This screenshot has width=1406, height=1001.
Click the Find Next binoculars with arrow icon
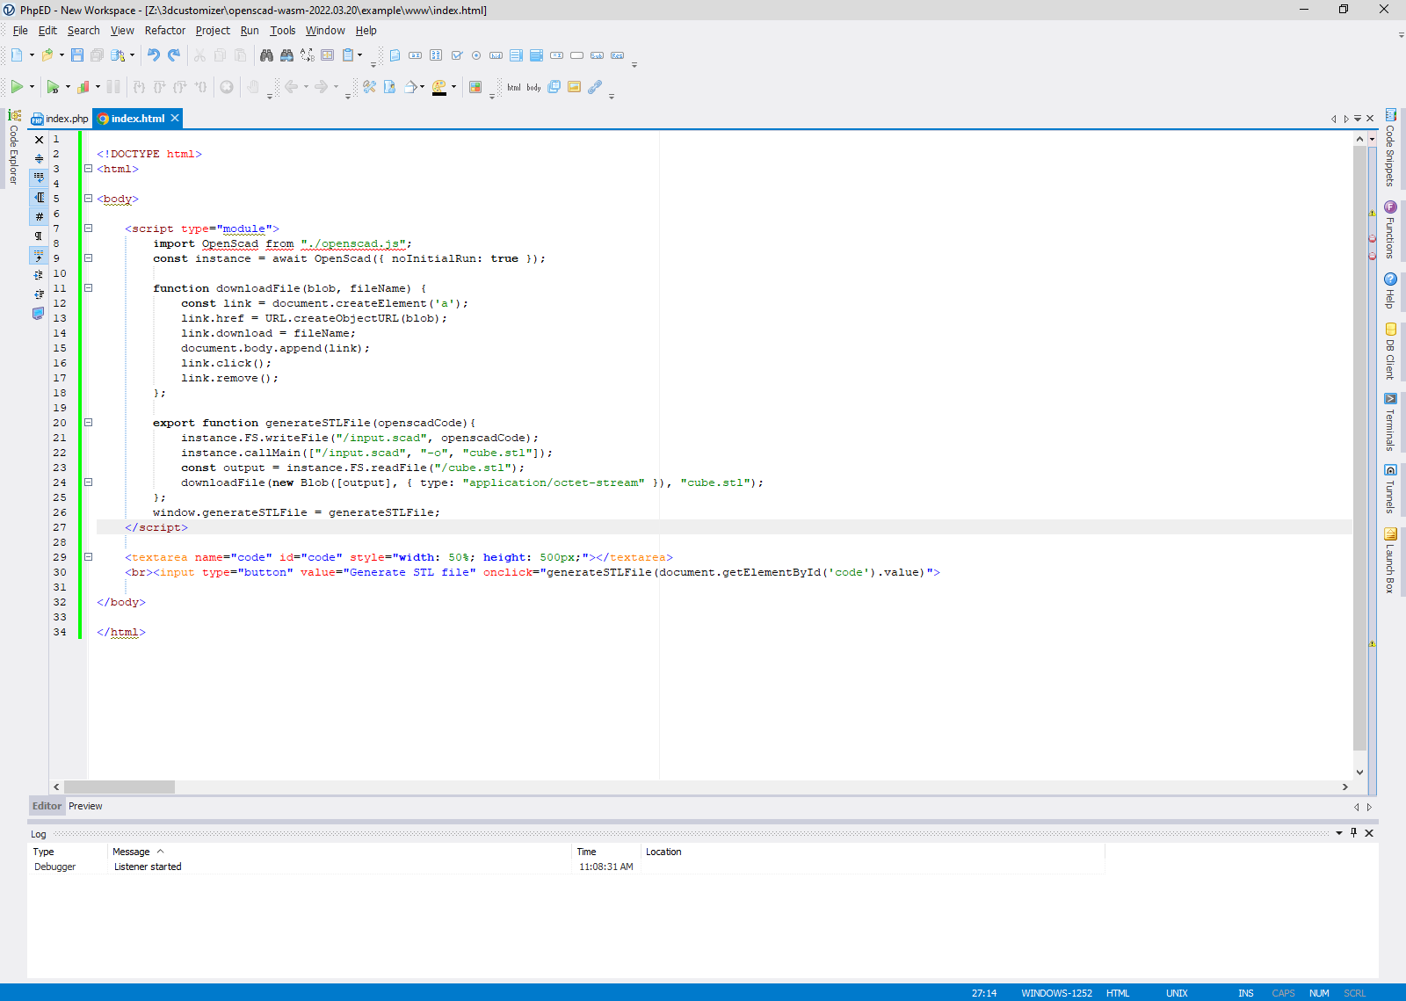pos(286,55)
